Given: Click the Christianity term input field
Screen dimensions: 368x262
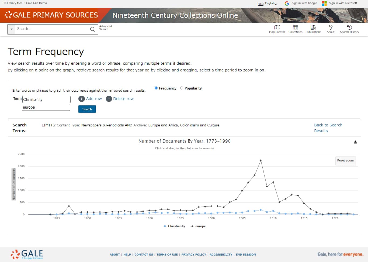Looking at the screenshot, I should coord(46,99).
